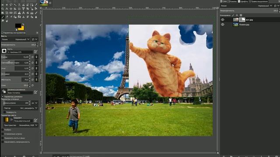This screenshot has height=157, width=280.
Task: Adjust the layer Opacity slider
Action: [x=249, y=10]
